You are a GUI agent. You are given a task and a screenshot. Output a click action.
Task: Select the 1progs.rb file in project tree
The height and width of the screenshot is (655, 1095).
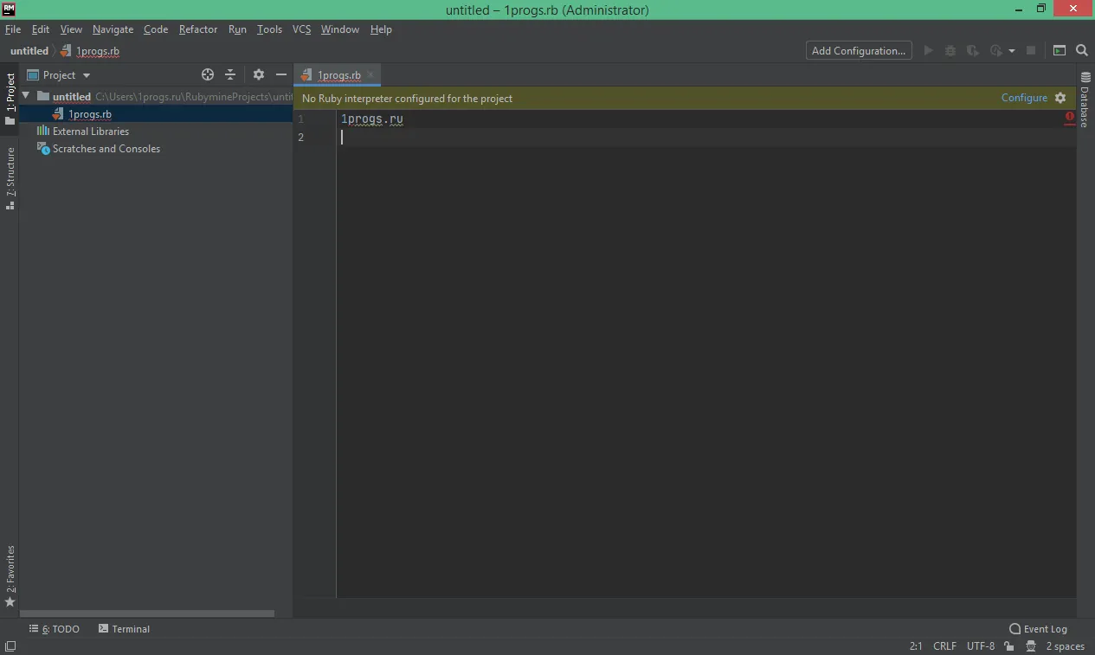click(x=156, y=114)
